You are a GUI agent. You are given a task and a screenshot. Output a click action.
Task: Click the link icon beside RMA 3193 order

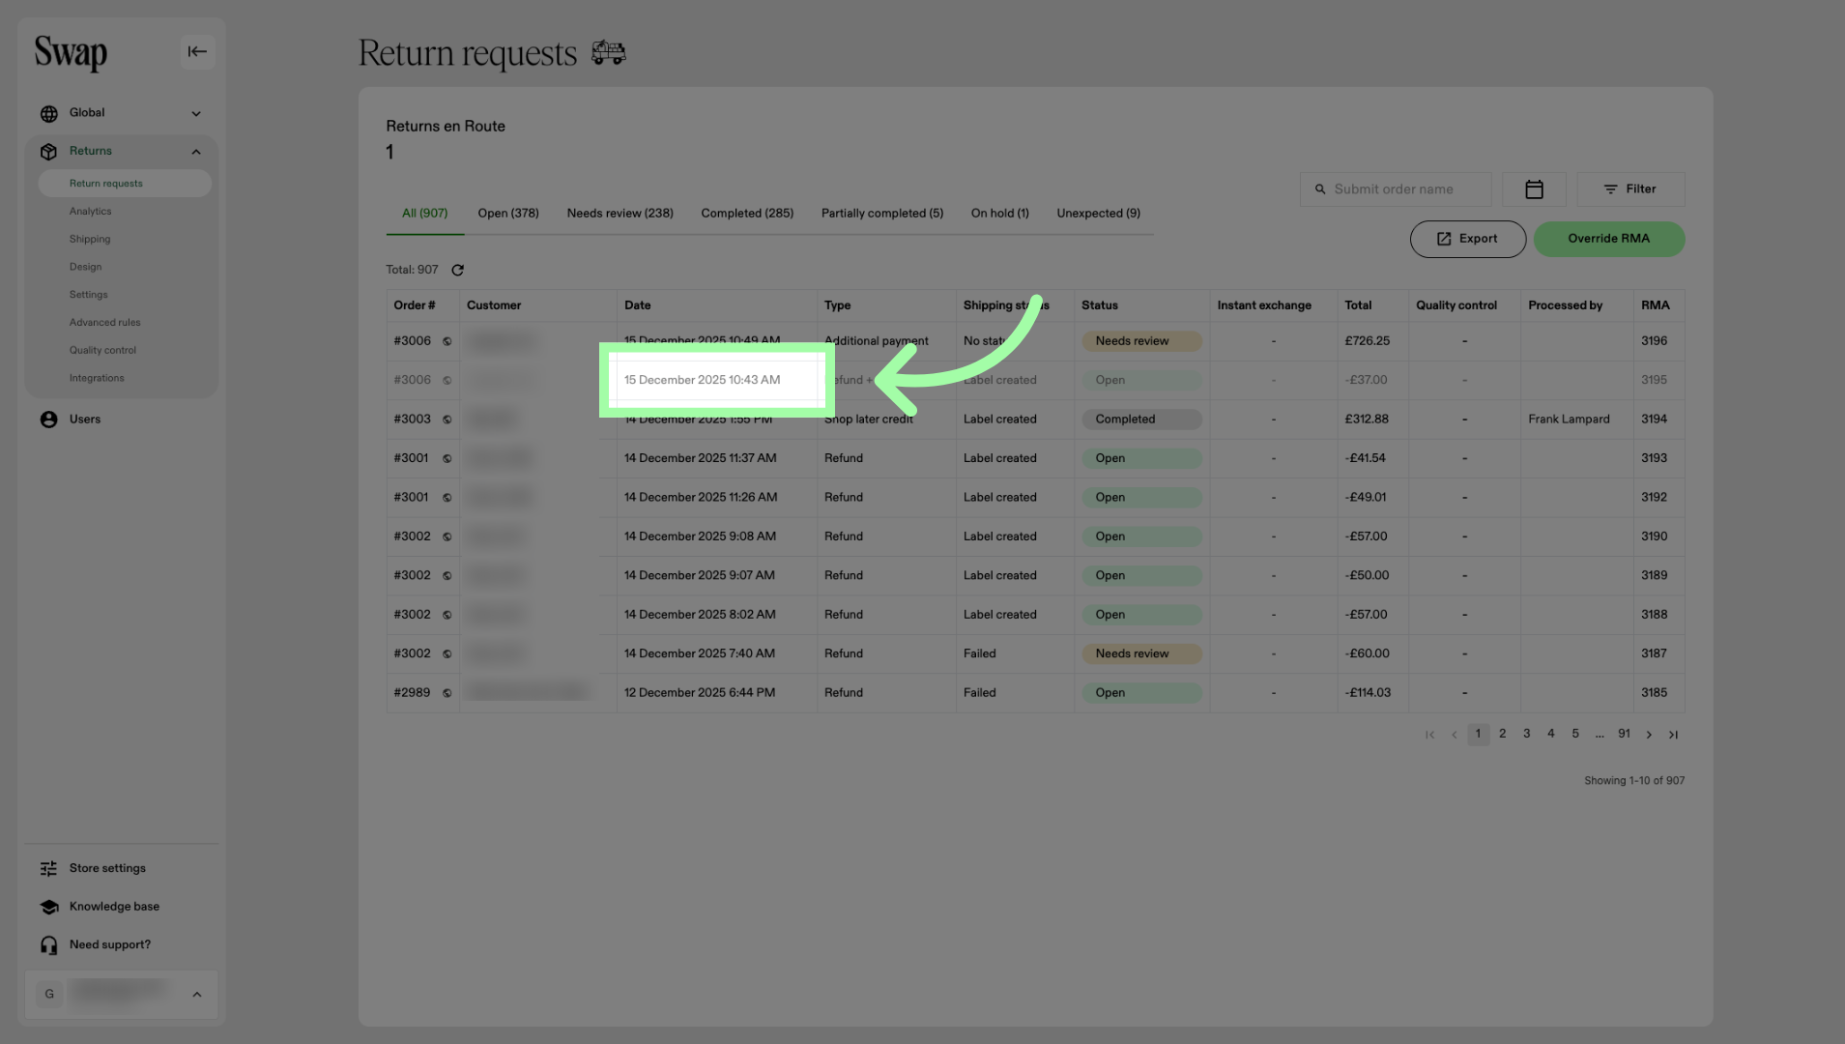[447, 459]
